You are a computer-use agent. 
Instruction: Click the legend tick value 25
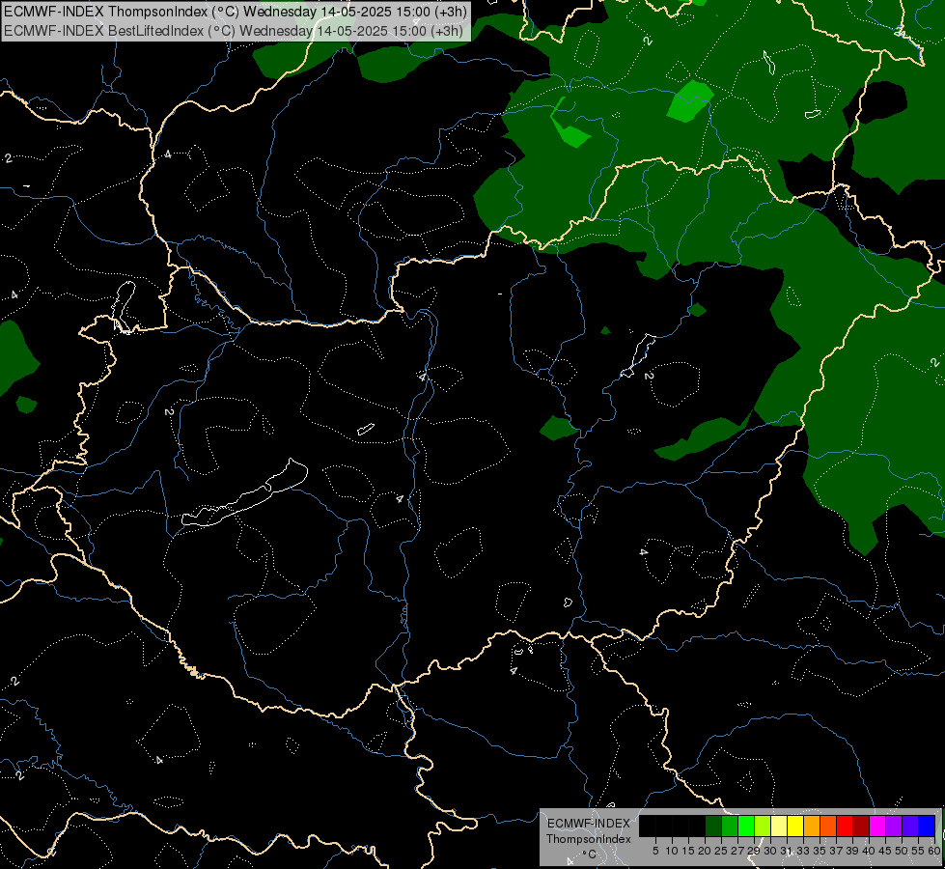click(x=721, y=851)
